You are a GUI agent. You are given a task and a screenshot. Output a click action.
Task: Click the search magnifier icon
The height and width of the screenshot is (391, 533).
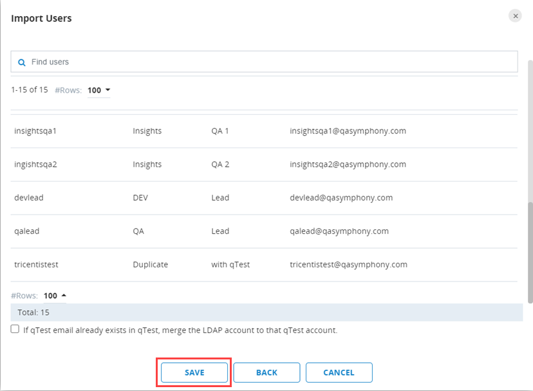(x=22, y=62)
